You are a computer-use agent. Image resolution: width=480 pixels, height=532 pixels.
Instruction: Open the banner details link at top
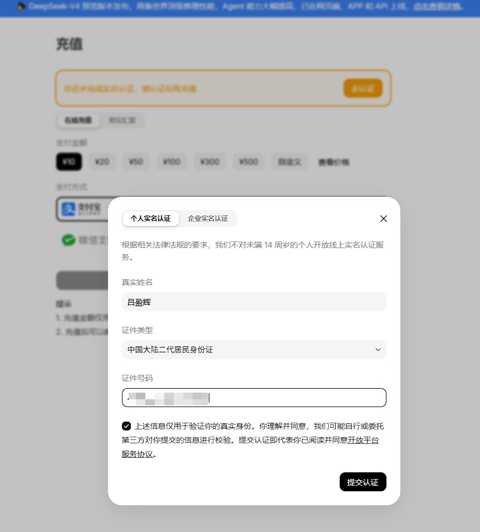pyautogui.click(x=437, y=6)
